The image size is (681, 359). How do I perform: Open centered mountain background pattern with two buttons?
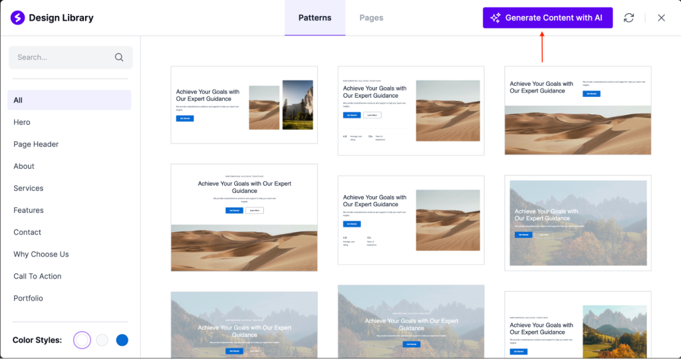244,324
